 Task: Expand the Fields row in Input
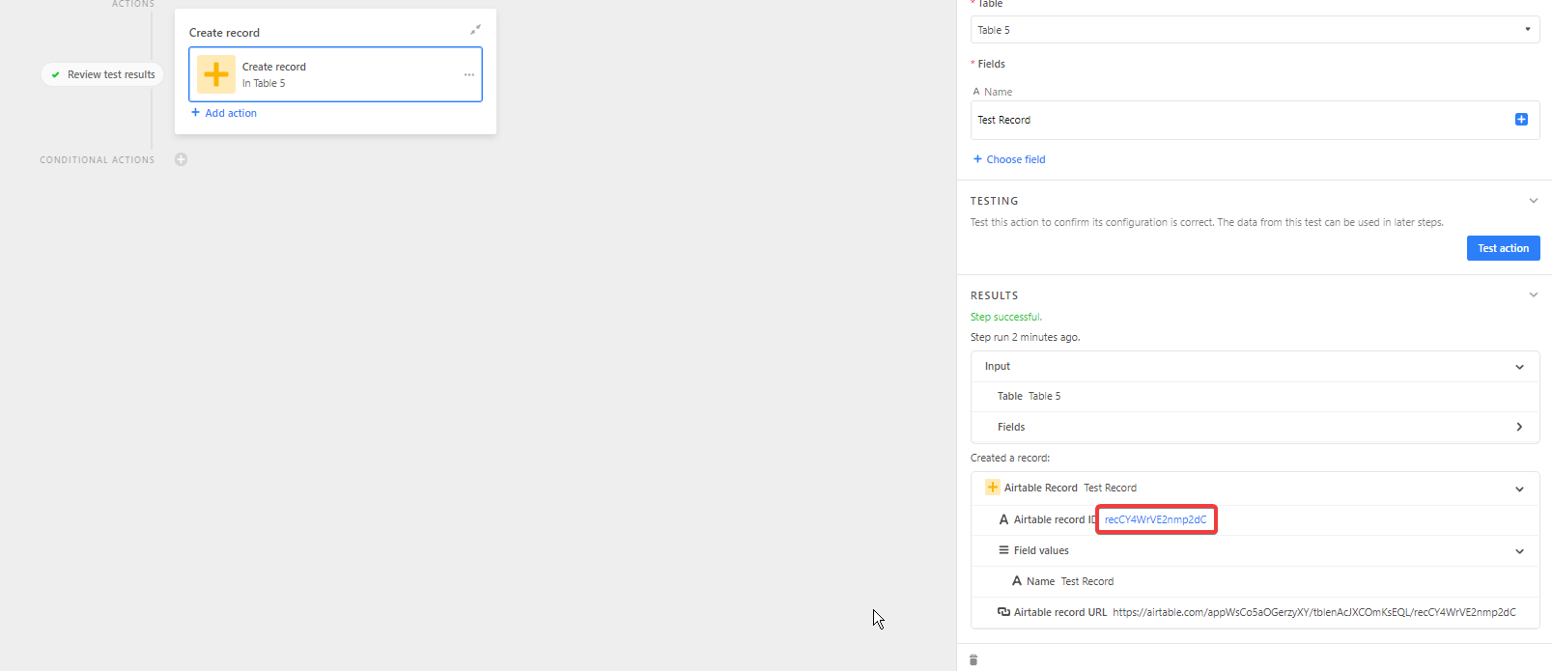click(x=1519, y=427)
